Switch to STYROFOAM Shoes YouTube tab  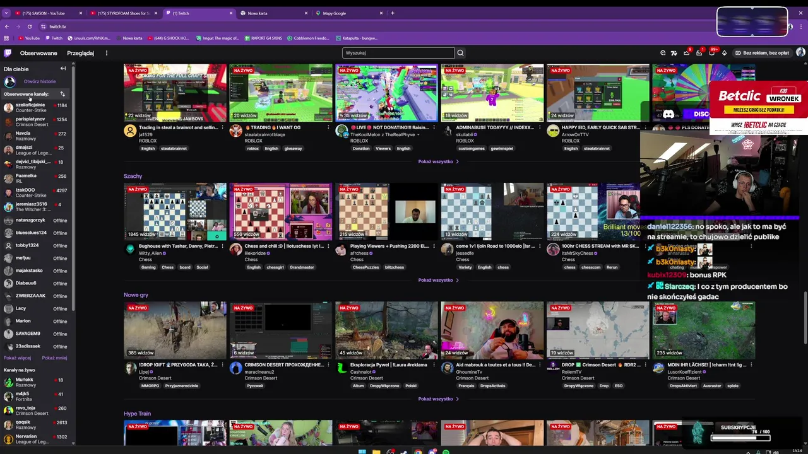123,13
